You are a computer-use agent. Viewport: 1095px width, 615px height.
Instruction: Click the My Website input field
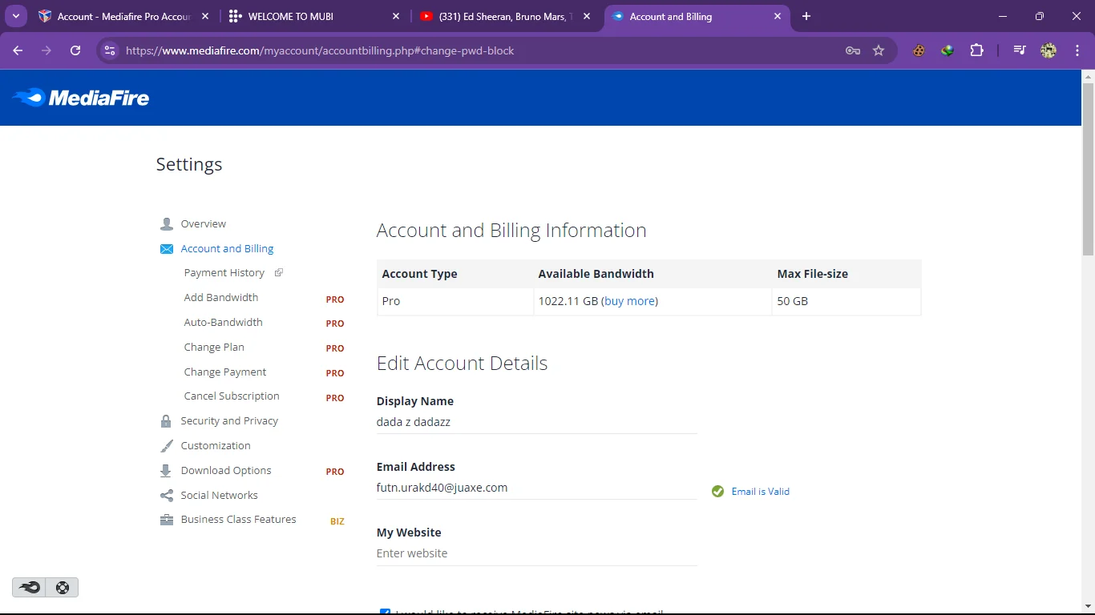click(x=536, y=553)
